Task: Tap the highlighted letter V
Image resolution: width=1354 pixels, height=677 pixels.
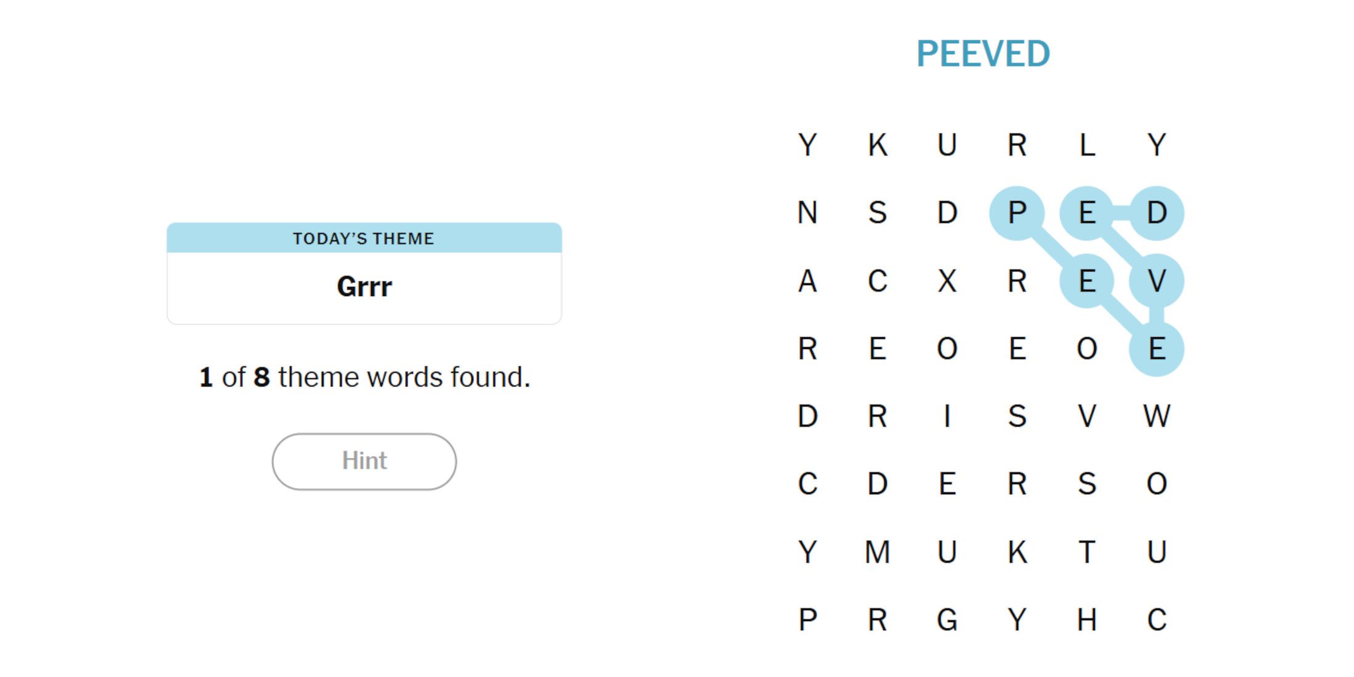Action: (1156, 281)
